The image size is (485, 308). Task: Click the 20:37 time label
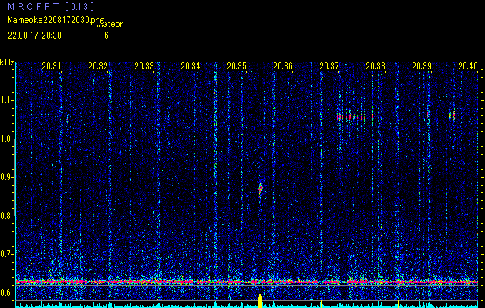pos(329,65)
